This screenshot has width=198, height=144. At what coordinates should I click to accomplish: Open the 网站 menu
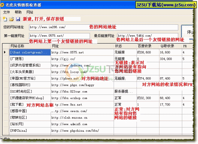[x=30, y=12]
